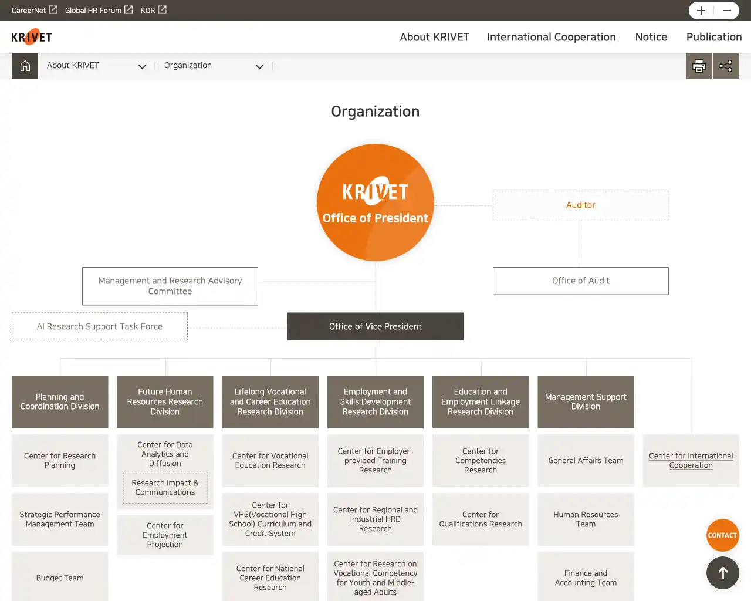Click Center for Qualifications Research

coord(481,519)
